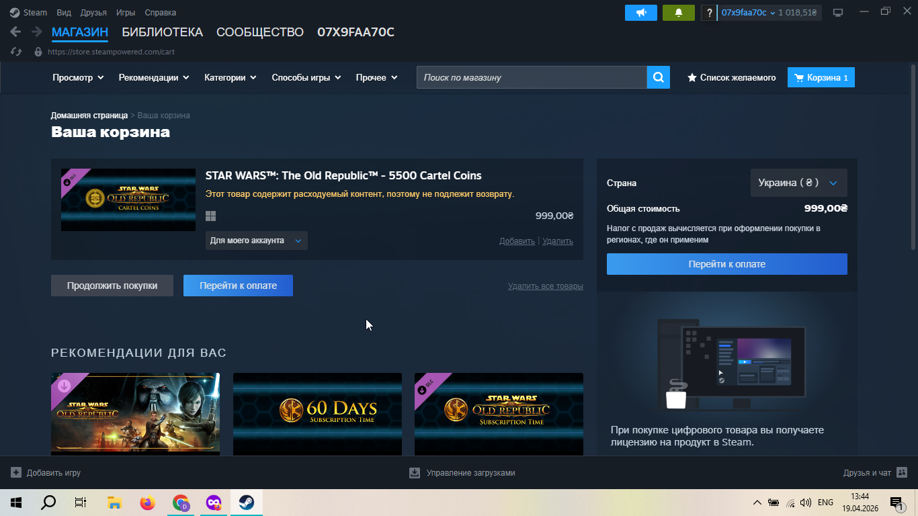This screenshot has width=918, height=516.
Task: Click the green notifications bell icon
Action: (x=678, y=13)
